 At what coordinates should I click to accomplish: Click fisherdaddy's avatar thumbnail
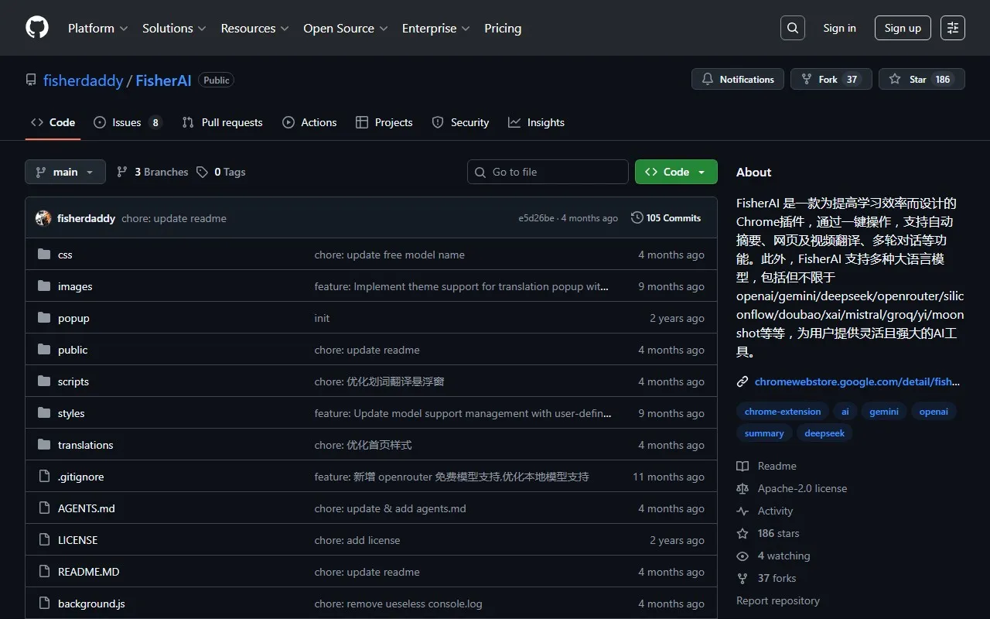(43, 218)
